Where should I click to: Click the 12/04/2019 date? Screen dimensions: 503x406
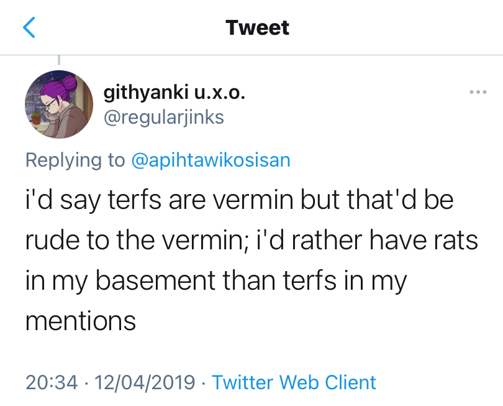(x=144, y=381)
